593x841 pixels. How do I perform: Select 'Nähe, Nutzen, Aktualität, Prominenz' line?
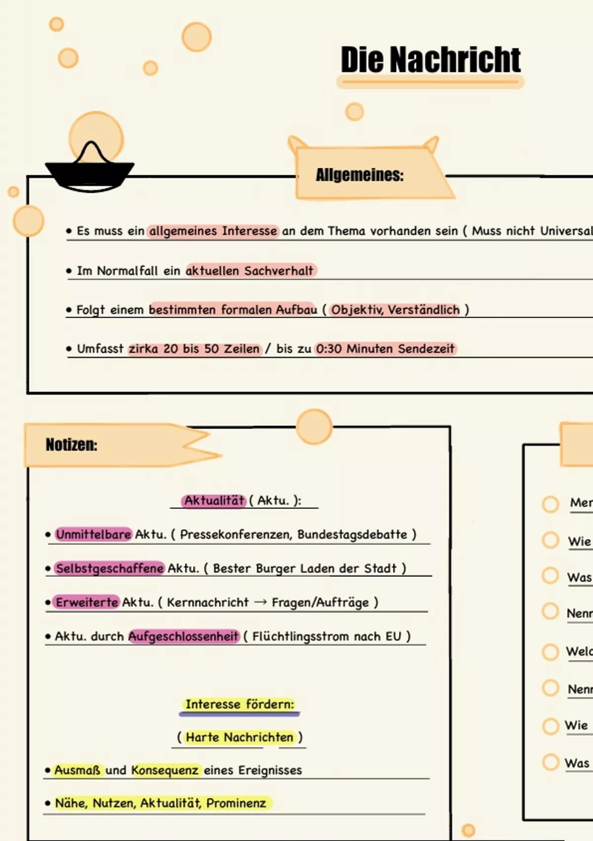[160, 803]
